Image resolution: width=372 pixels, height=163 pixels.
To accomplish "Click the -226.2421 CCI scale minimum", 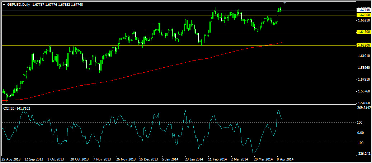I will 364,154.
